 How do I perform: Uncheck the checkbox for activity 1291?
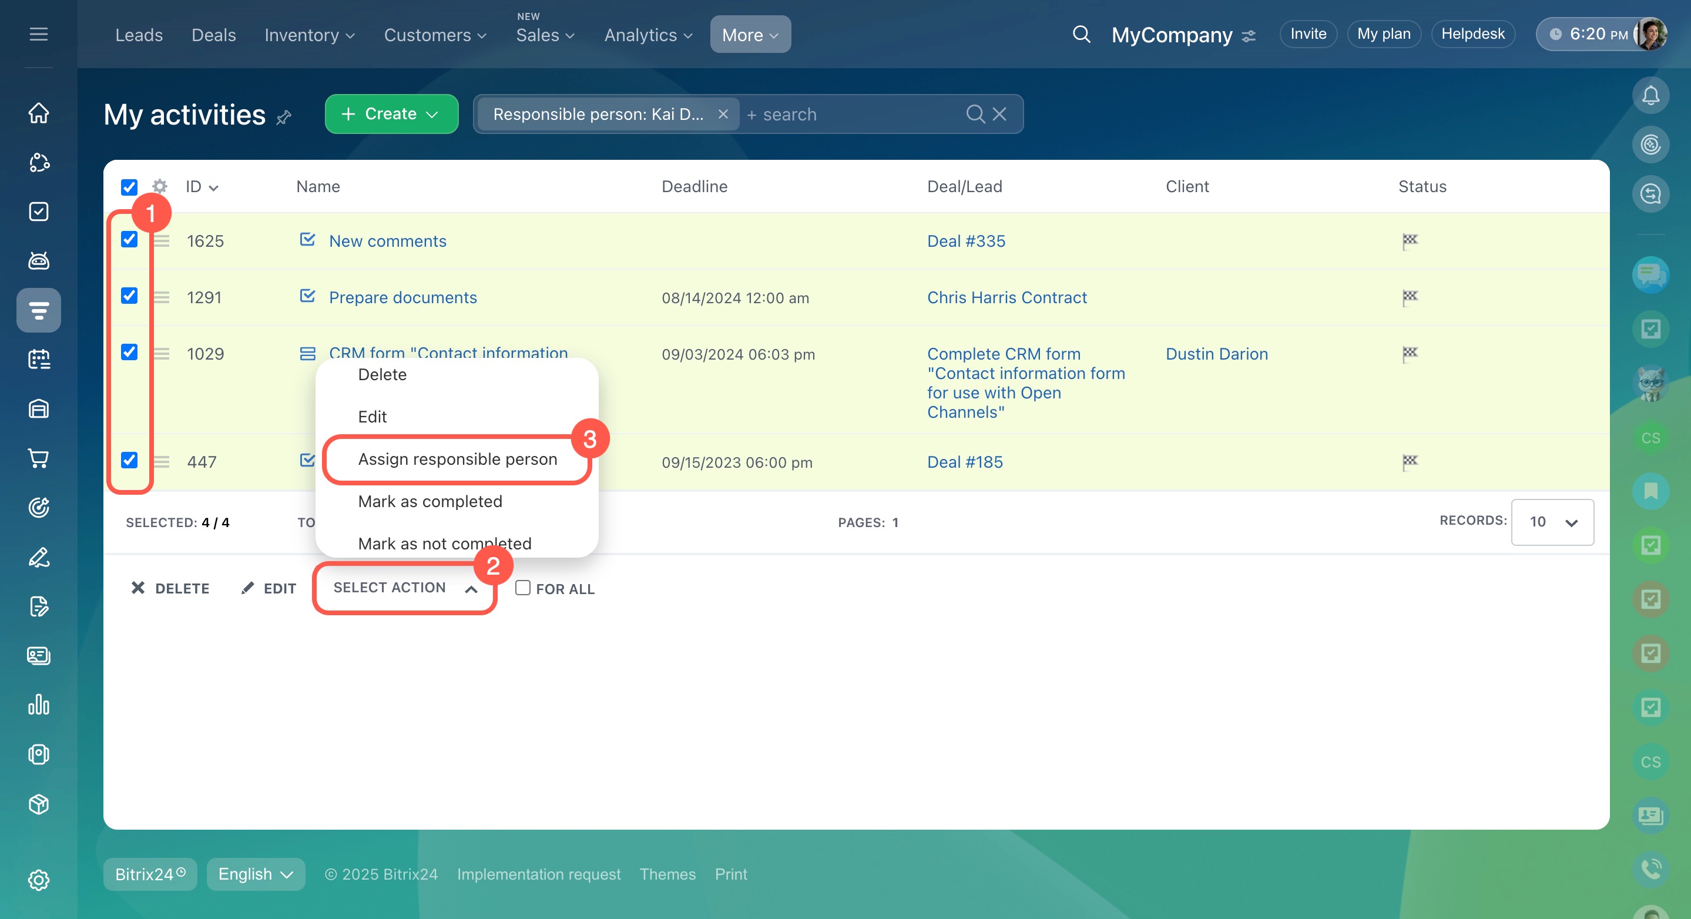click(129, 296)
